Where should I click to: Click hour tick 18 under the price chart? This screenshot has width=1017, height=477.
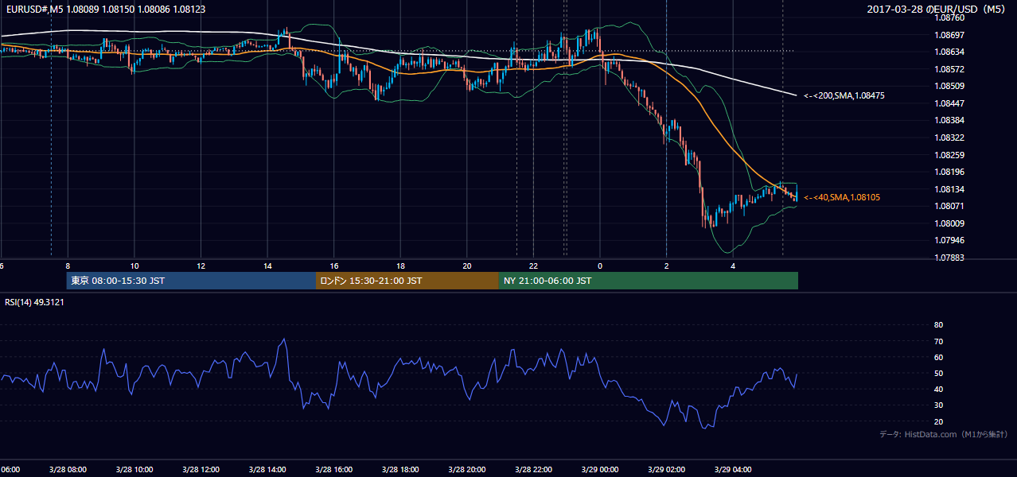pos(400,266)
